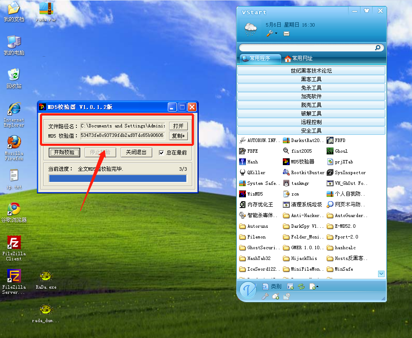Switch to the 常用网址 tab

[x=299, y=58]
